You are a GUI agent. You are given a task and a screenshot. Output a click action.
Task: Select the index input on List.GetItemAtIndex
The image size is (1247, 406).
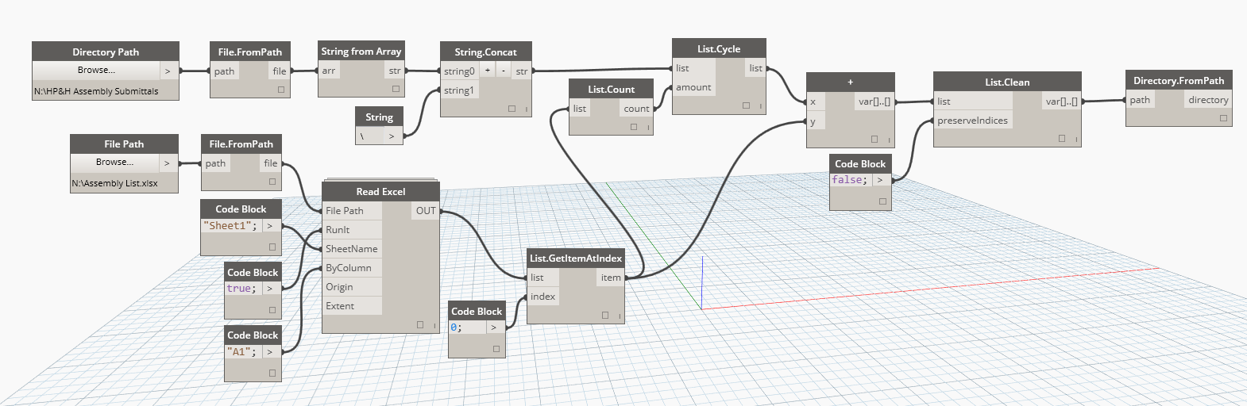pos(543,297)
